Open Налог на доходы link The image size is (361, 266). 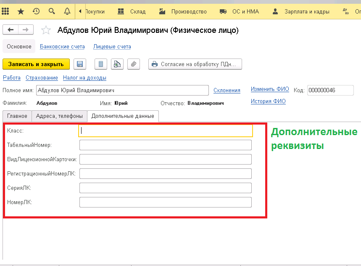[x=84, y=78]
